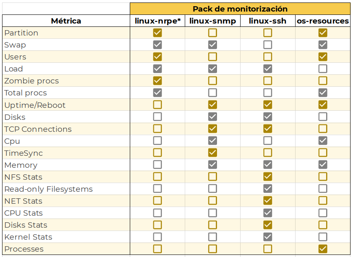The width and height of the screenshot is (353, 257).
Task: Uncheck Partition checkbox under linux-nrpe
Action: 157,33
